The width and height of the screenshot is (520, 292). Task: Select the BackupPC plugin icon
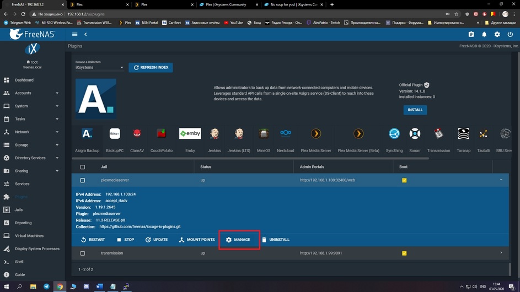pos(115,133)
